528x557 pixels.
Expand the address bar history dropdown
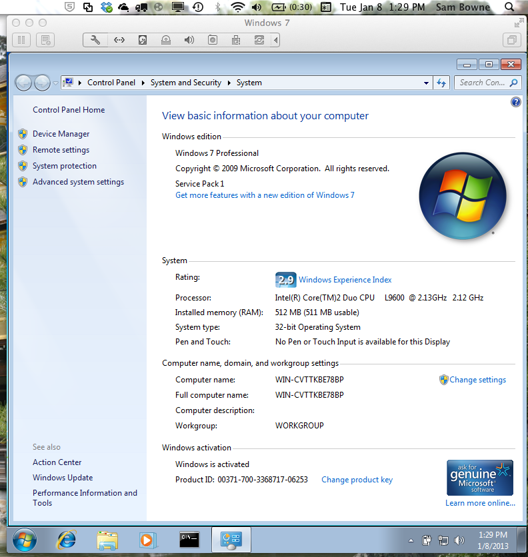[x=427, y=83]
